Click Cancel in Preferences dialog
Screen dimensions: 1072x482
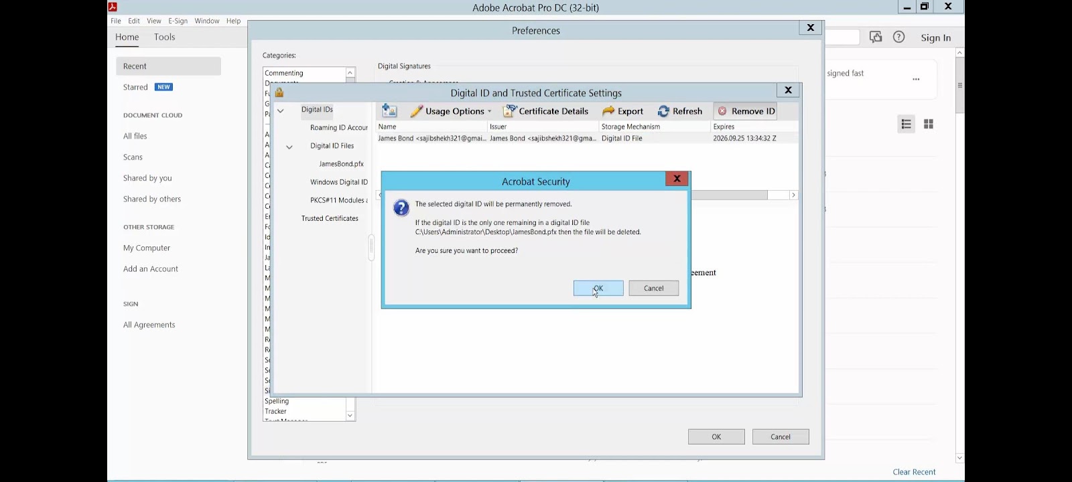[x=781, y=436]
